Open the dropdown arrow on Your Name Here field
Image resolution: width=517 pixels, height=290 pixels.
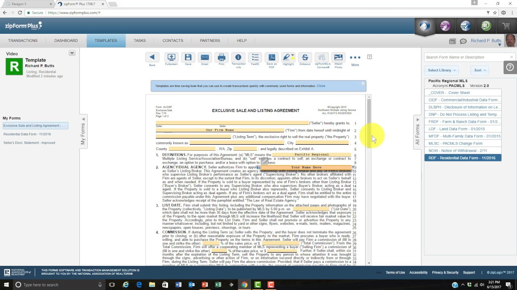click(x=353, y=167)
